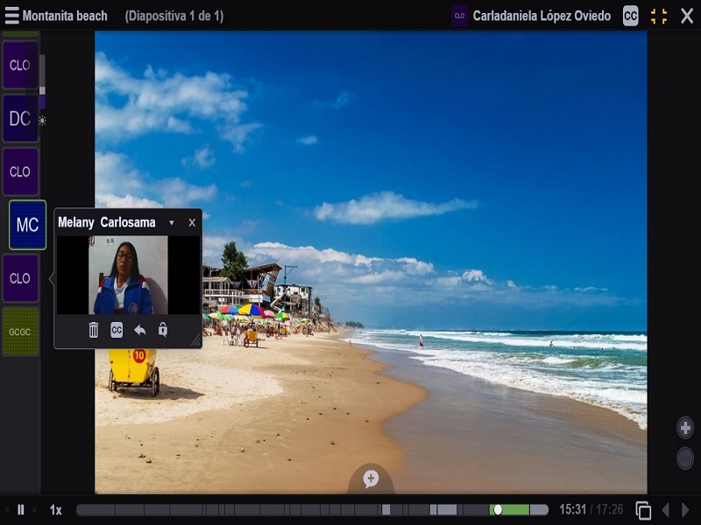Go to the next slide with right arrow

(685, 509)
